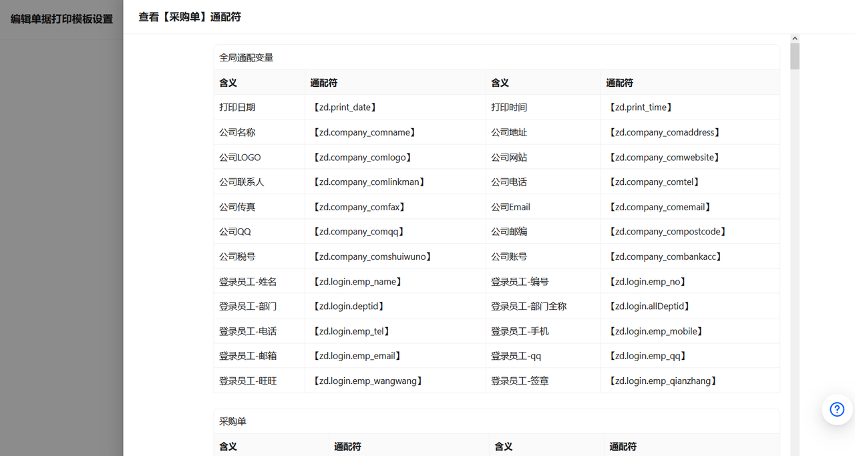Select wildcard 【zd.company_comtel】
The image size is (855, 456).
coord(654,182)
